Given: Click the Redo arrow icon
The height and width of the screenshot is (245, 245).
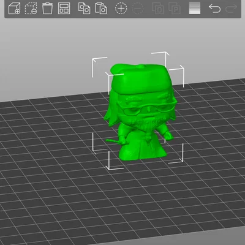Looking at the screenshot, I should click(232, 9).
